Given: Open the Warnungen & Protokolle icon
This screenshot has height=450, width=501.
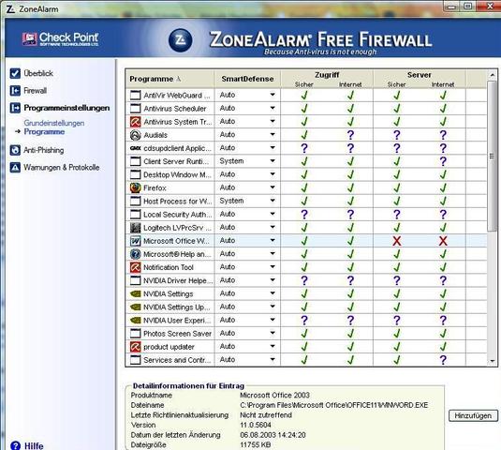Looking at the screenshot, I should [15, 167].
